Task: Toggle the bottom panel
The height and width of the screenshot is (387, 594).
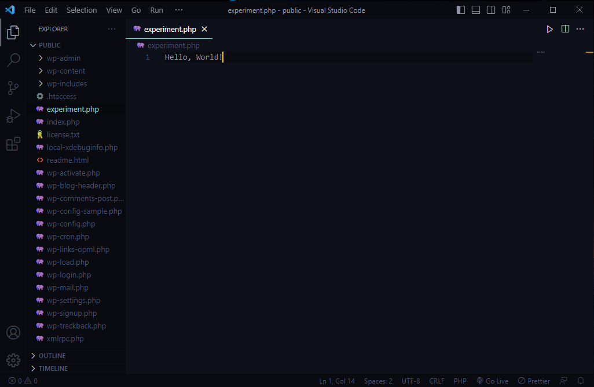Action: pos(476,10)
